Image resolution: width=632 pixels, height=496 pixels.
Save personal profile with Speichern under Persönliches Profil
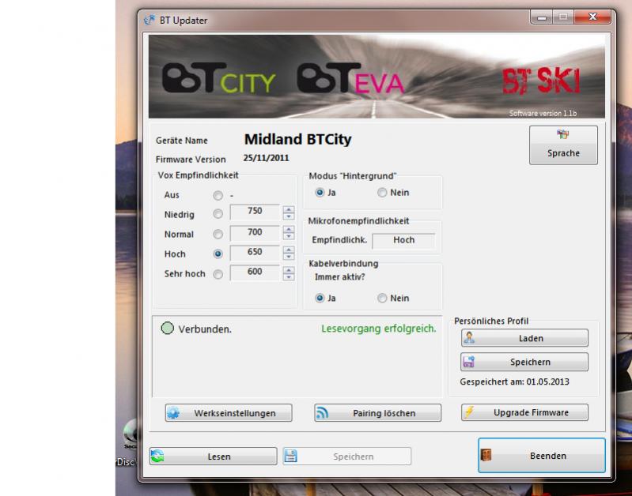pos(524,362)
